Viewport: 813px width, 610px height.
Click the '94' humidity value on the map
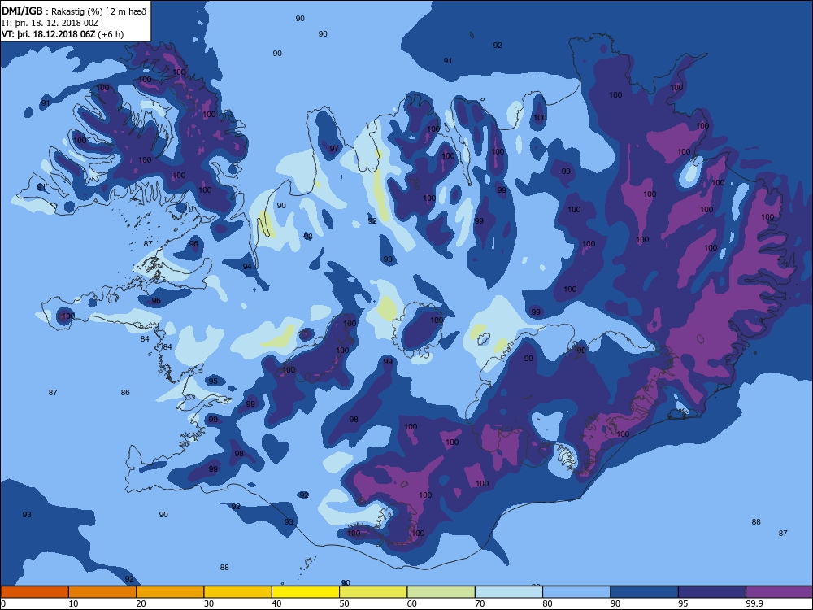[x=247, y=267]
